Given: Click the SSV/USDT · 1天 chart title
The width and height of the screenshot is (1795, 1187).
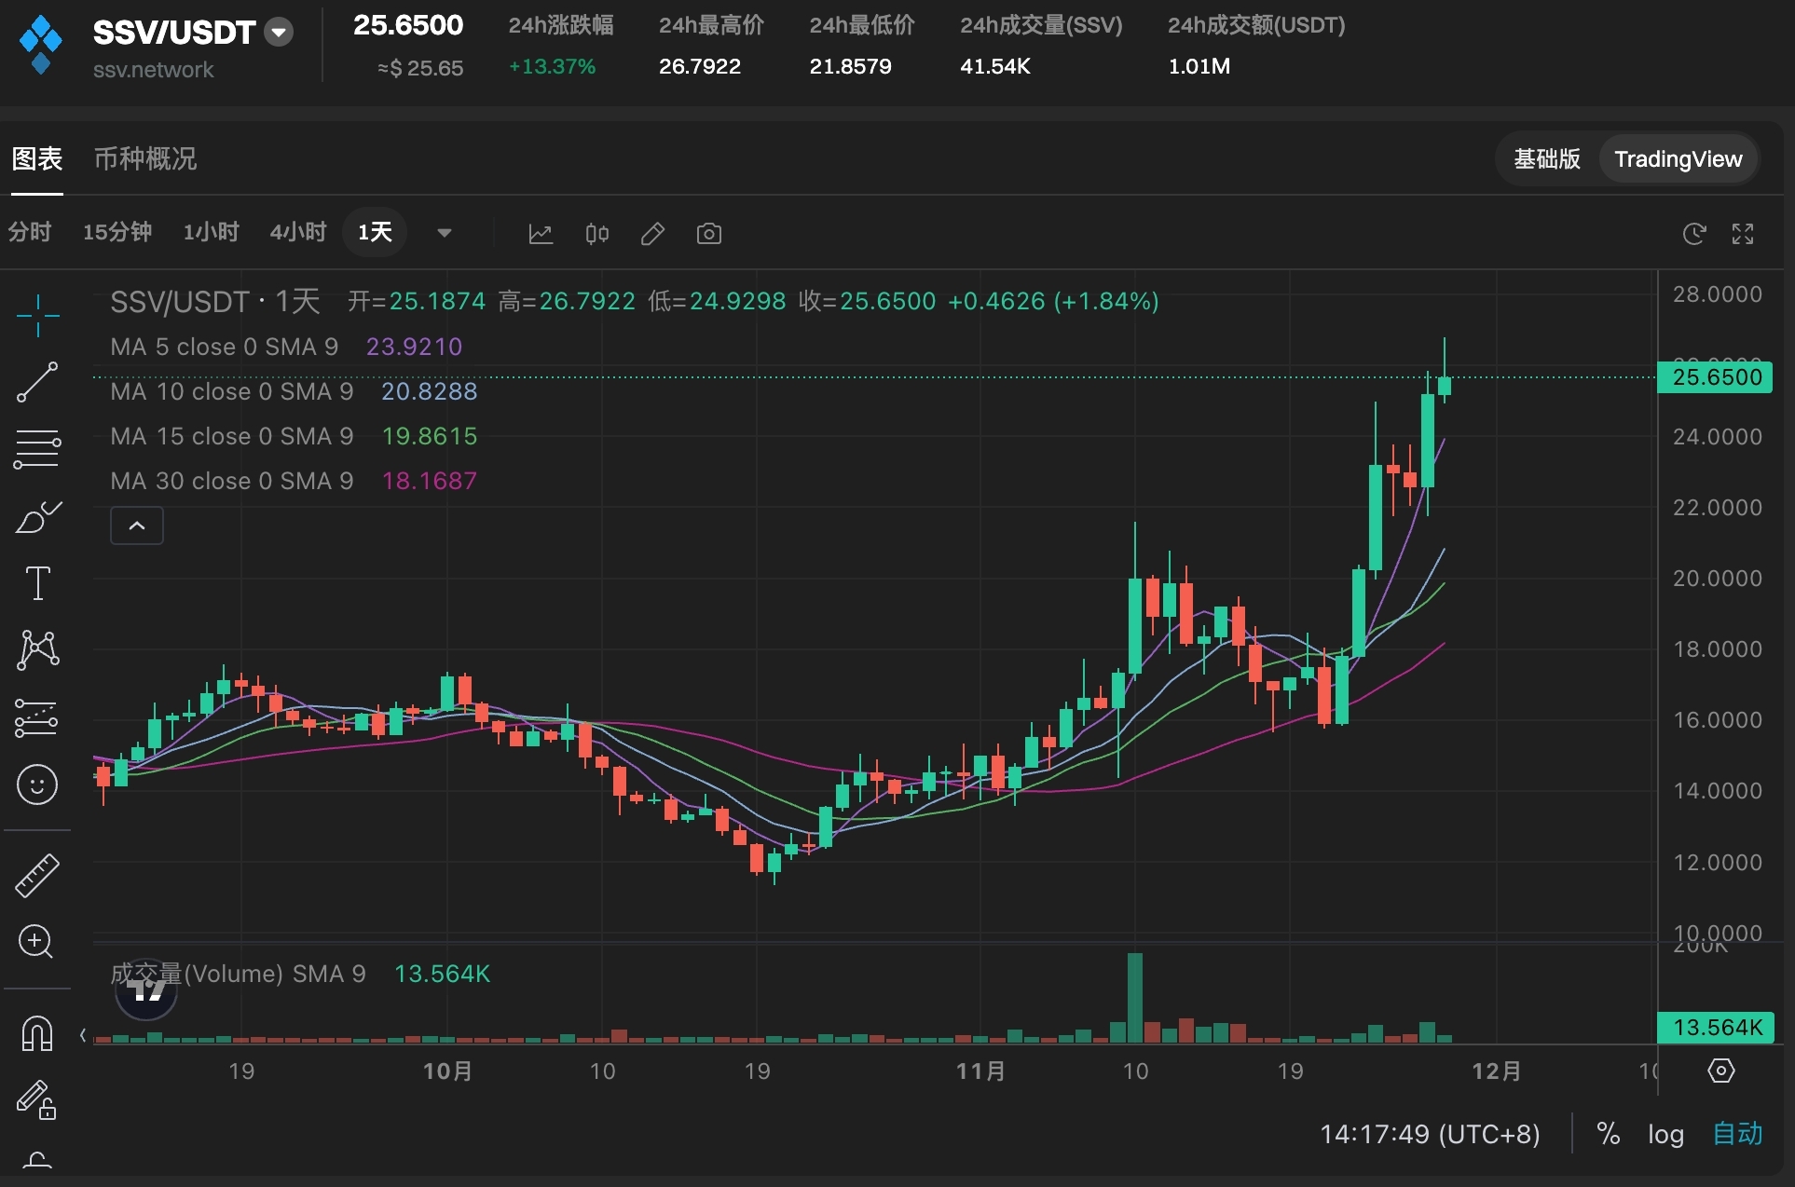Looking at the screenshot, I should (215, 301).
